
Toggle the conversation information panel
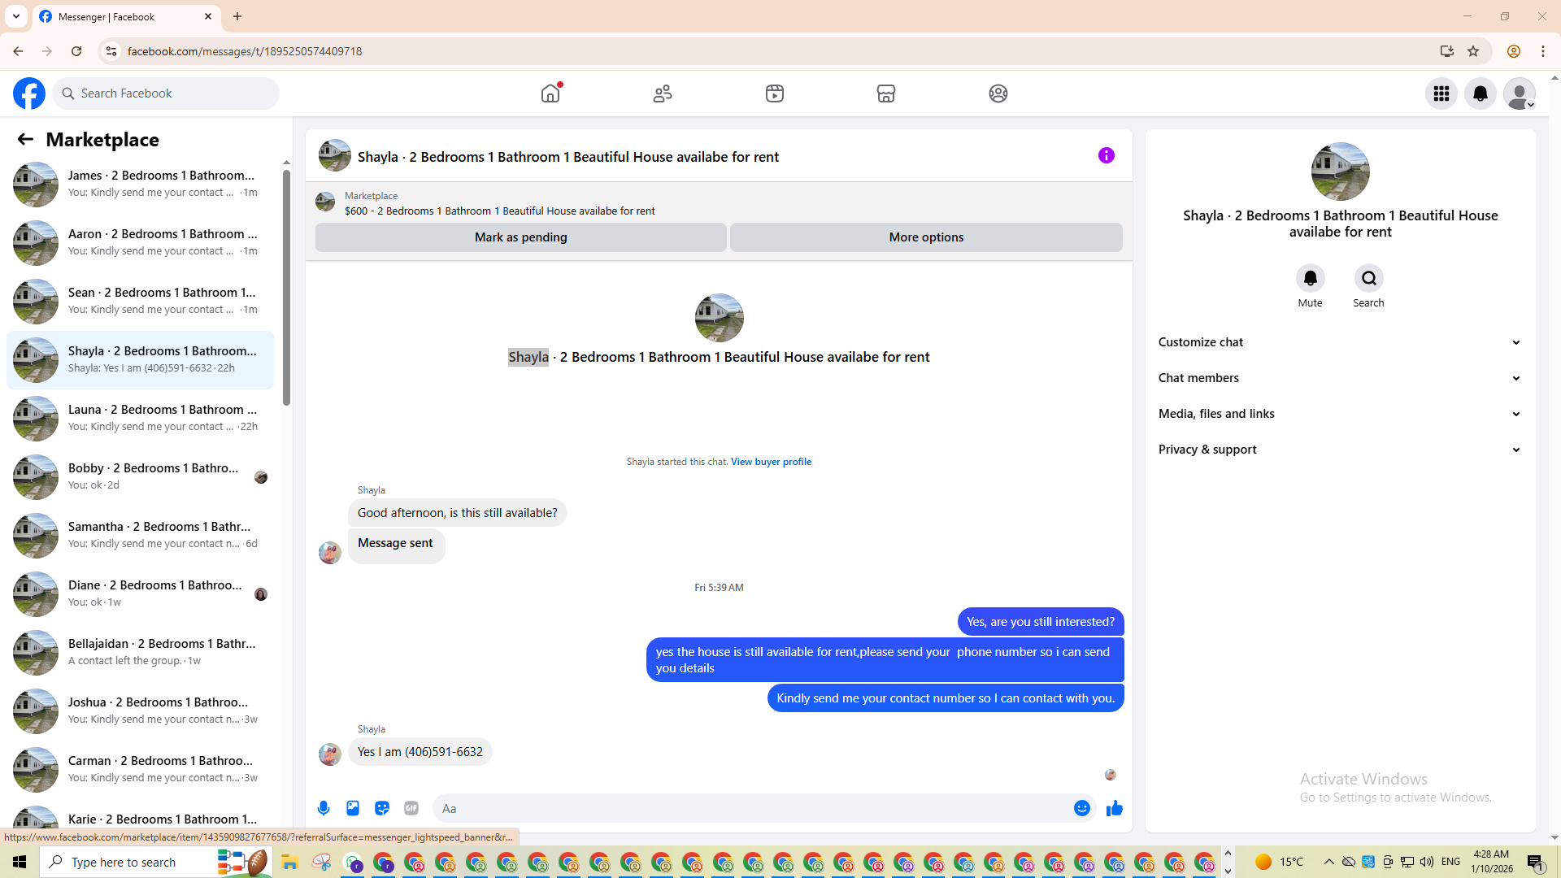click(x=1106, y=155)
